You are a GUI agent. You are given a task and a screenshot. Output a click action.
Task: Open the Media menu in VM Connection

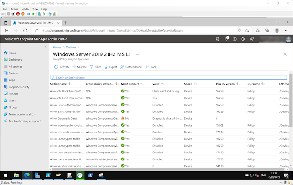(25, 9)
